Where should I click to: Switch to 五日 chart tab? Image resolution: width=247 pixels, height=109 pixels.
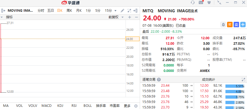[x=50, y=11]
